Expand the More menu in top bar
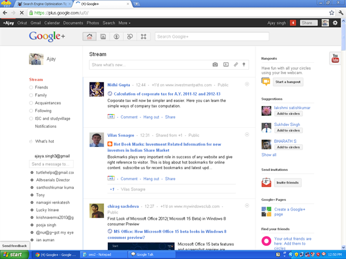The image size is (346, 259). 125,23
